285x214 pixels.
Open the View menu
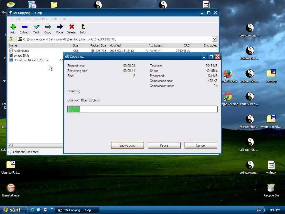click(28, 19)
